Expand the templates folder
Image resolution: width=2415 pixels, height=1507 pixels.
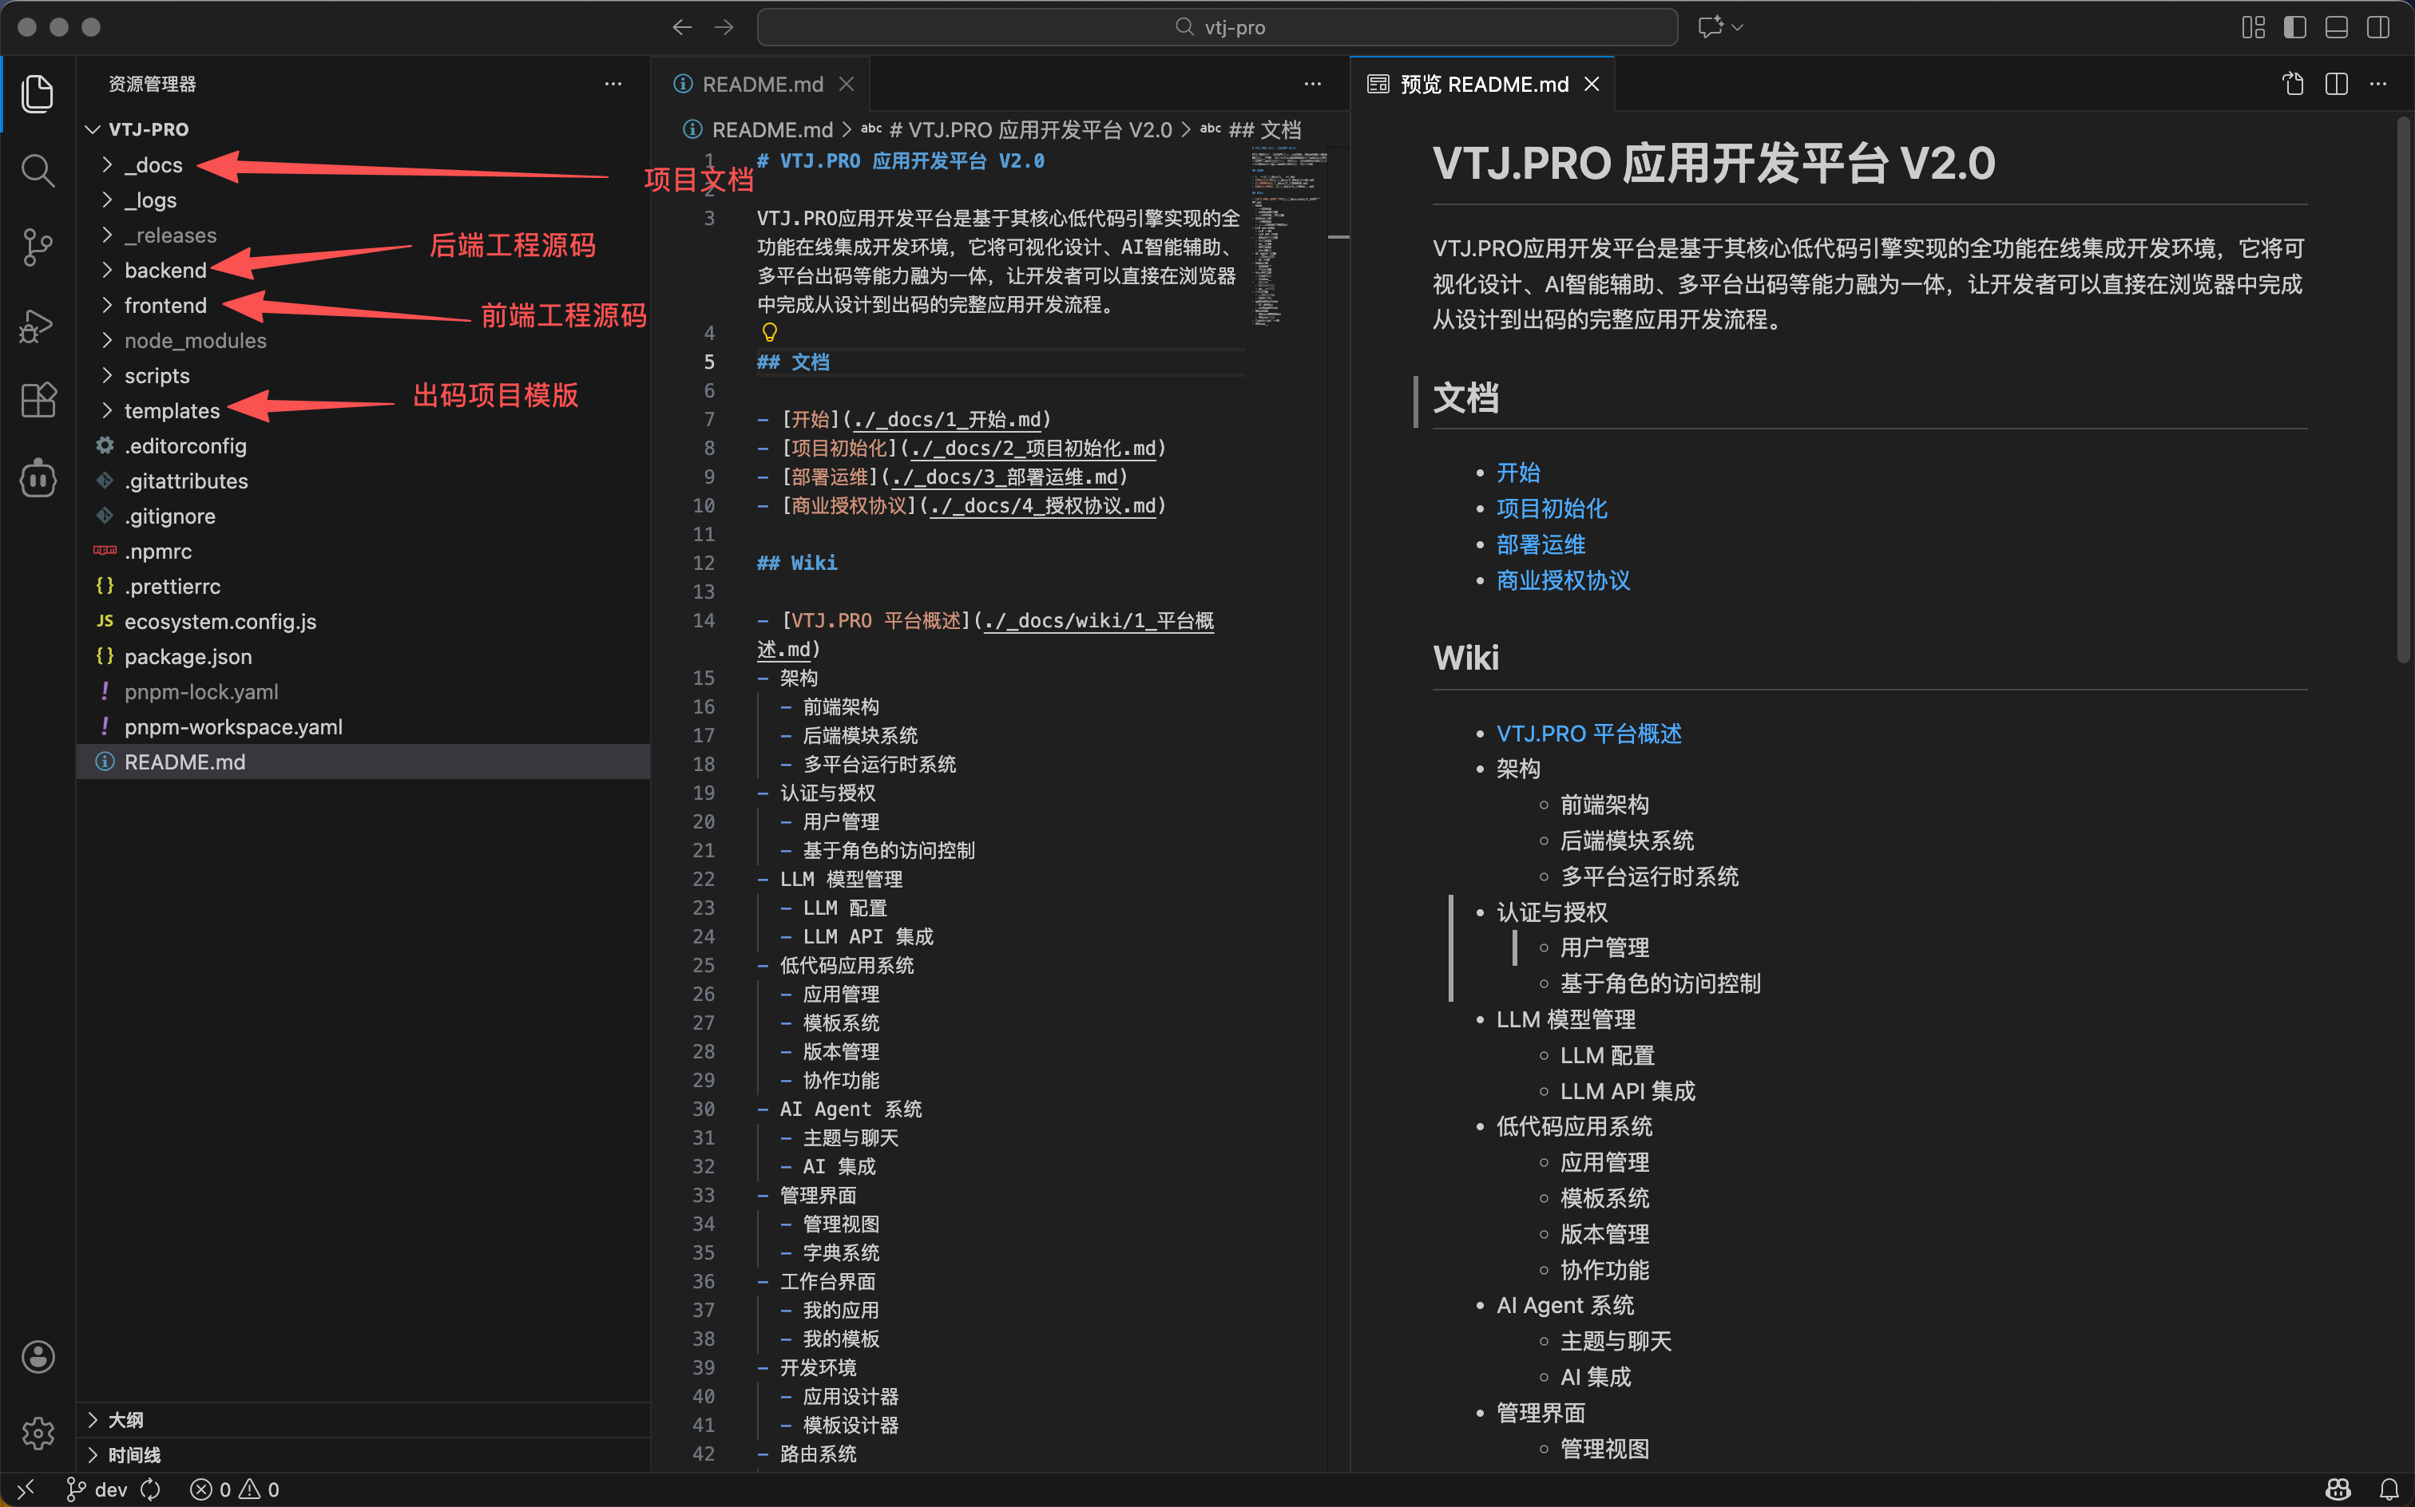point(171,410)
